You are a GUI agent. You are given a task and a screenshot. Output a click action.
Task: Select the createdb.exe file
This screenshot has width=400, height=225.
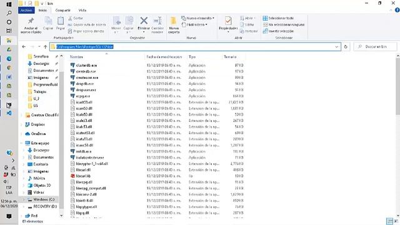point(86,71)
